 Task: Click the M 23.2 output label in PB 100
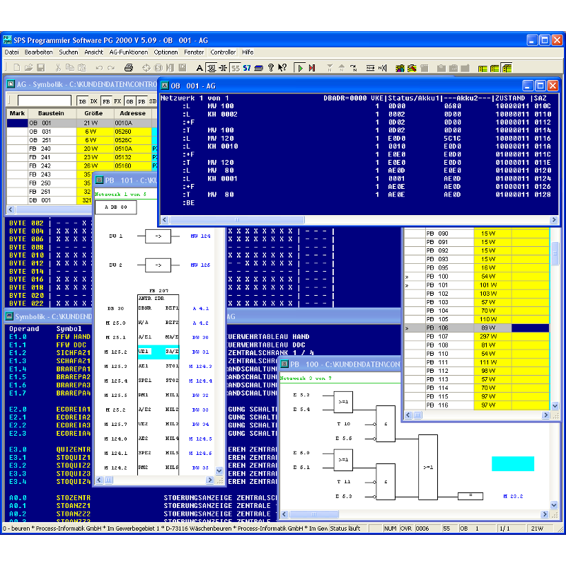coord(513,497)
